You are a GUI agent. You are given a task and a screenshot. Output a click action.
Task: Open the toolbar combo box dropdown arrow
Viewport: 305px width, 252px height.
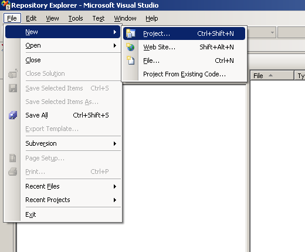click(272, 32)
